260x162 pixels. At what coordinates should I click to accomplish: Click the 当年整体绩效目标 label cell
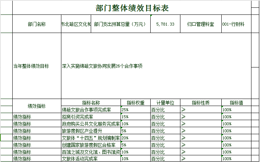pyautogui.click(x=37, y=66)
